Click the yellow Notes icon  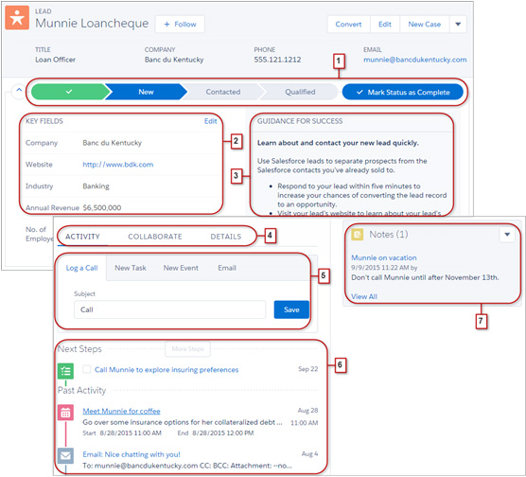358,235
